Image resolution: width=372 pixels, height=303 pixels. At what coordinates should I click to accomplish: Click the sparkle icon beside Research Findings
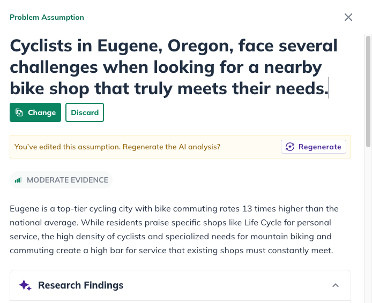click(x=25, y=285)
